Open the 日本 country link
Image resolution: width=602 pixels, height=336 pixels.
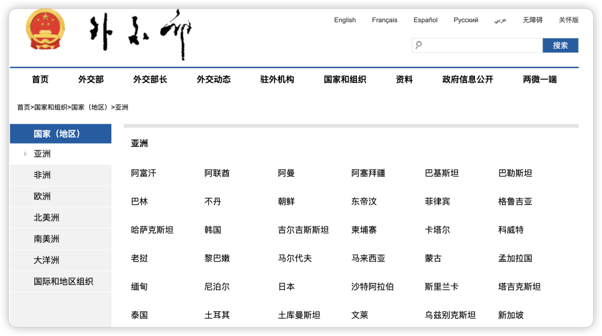(287, 287)
